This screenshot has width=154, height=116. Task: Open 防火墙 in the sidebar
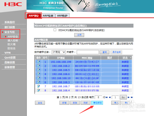[11, 44]
